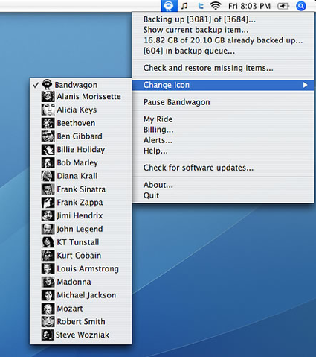Click the checkmark beside Bandwagon
The width and height of the screenshot is (316, 357).
36,85
